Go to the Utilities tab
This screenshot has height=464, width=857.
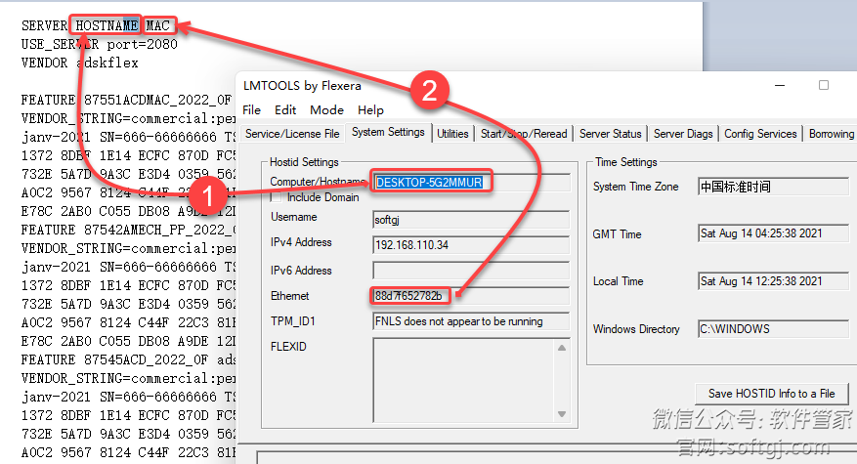click(452, 134)
